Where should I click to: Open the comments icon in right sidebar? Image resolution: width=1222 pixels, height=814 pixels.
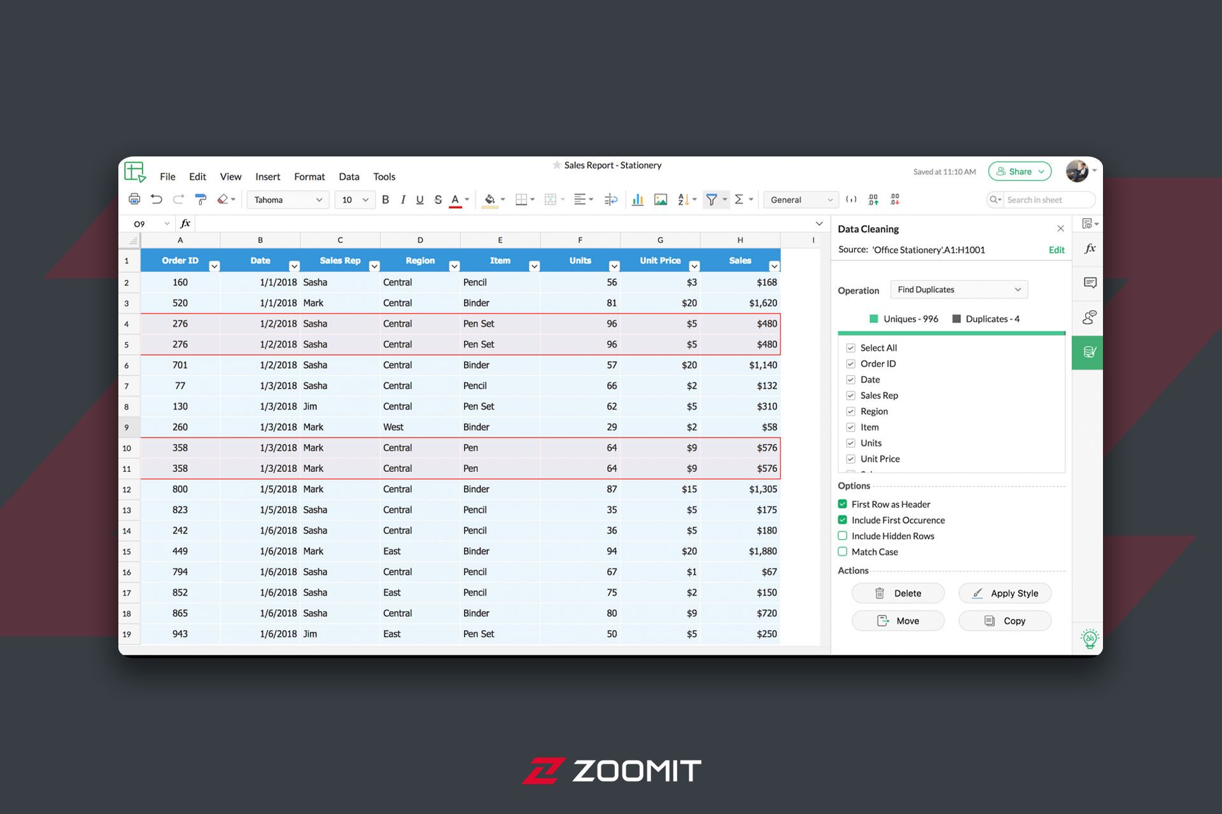pos(1090,282)
